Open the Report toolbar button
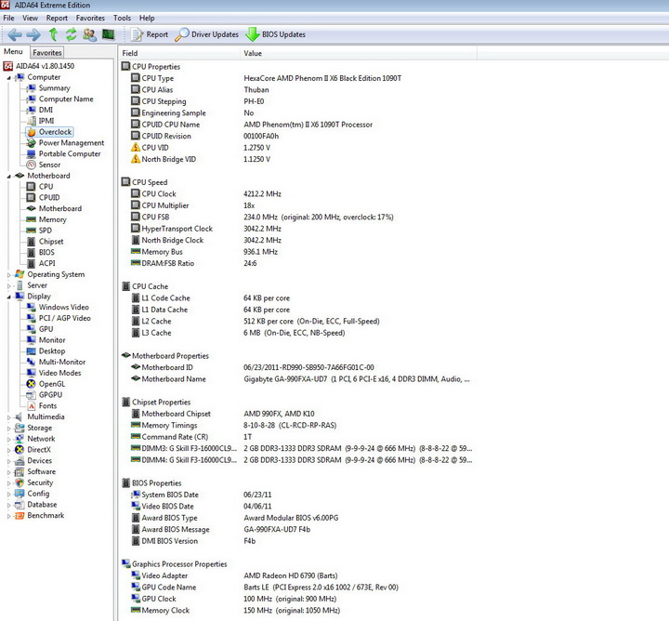 [150, 34]
